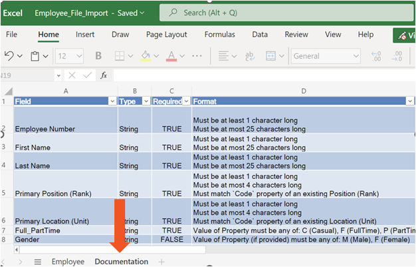Apply the red font color
This screenshot has width=416, height=267.
click(x=171, y=56)
